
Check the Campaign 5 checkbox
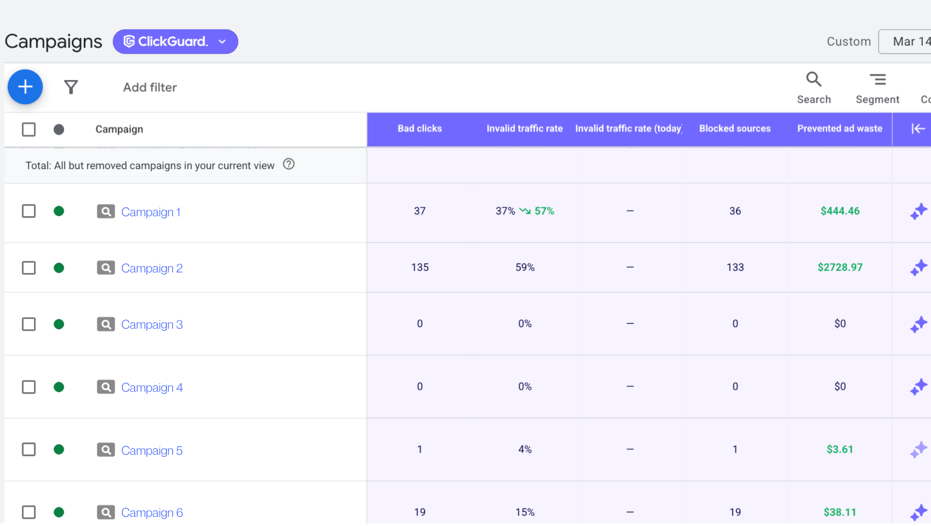29,450
